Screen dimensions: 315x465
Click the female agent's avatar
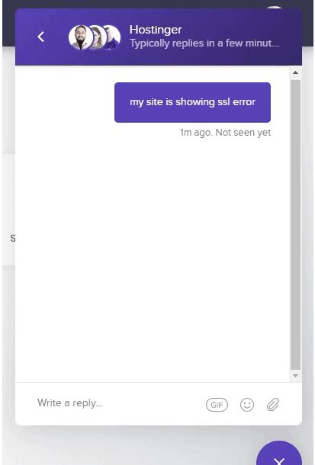[x=98, y=37]
